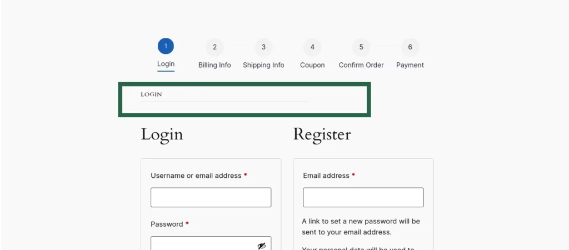Click the step 1 circle icon
The width and height of the screenshot is (569, 250).
tap(166, 46)
